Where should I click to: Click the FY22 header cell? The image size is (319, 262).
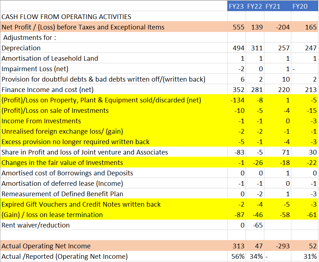click(x=255, y=6)
